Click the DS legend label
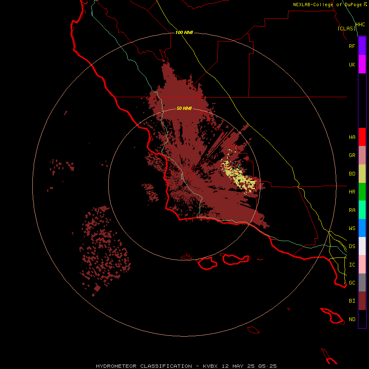 click(352, 246)
